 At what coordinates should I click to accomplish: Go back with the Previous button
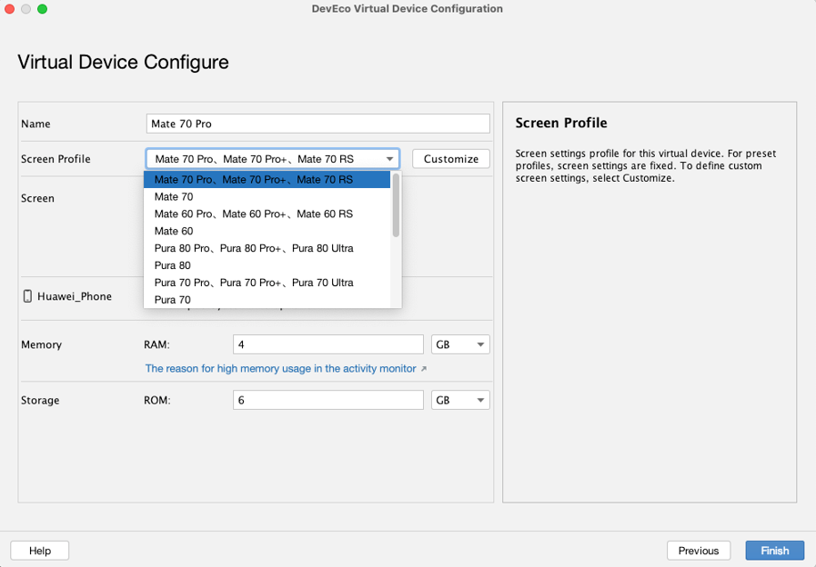(x=699, y=551)
